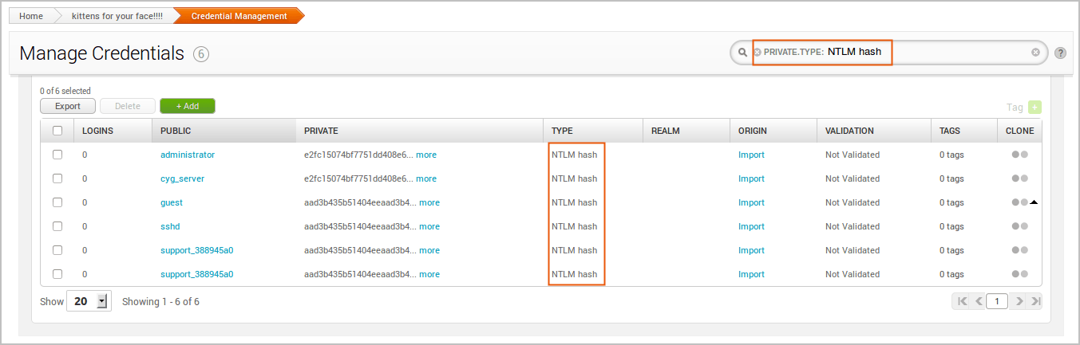Open the help question mark icon

click(x=1060, y=53)
